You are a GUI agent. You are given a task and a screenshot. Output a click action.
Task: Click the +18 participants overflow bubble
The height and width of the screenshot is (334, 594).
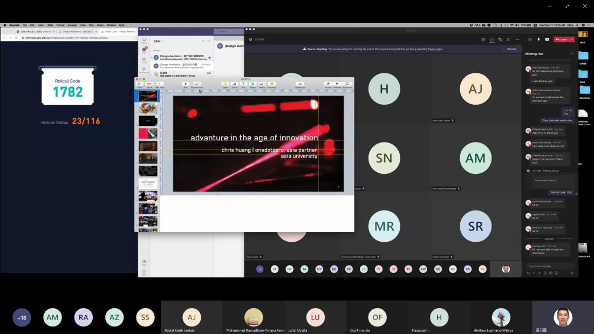coord(22,318)
